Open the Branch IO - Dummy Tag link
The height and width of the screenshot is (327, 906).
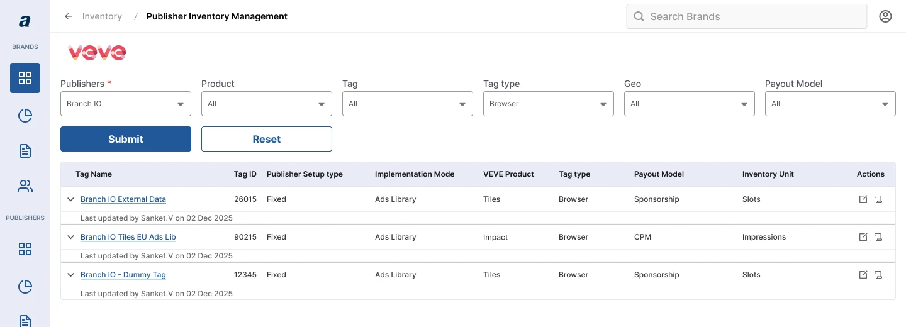[123, 275]
